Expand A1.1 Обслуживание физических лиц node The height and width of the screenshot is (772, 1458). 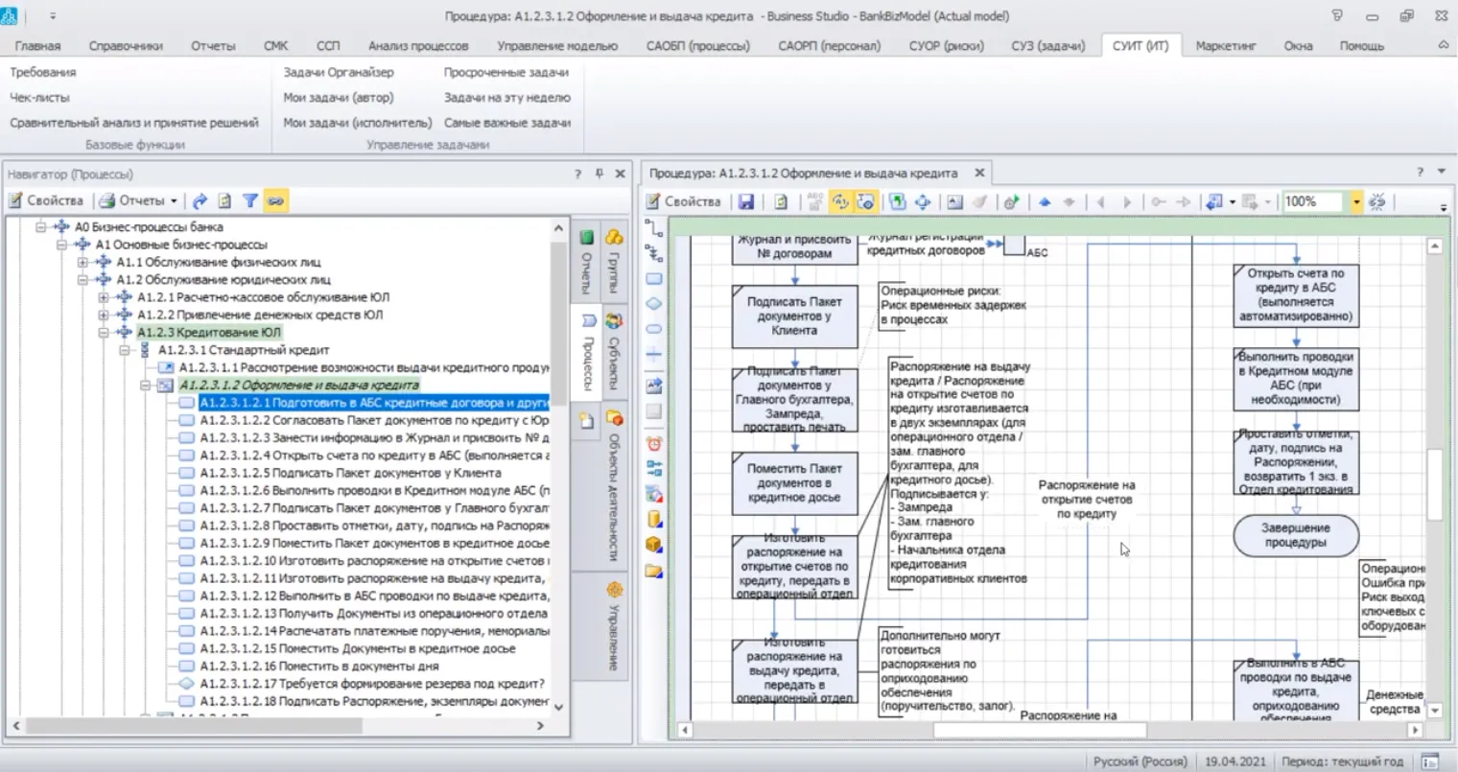click(82, 262)
